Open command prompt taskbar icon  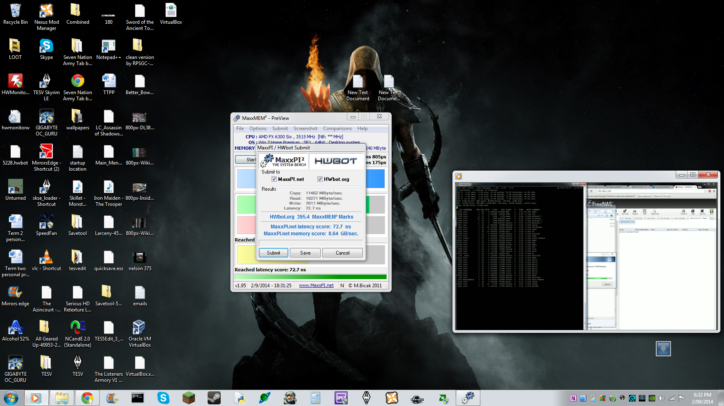tap(138, 398)
